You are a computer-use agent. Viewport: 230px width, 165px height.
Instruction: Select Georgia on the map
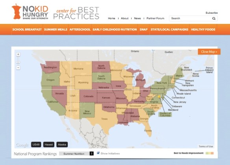pos(144,119)
